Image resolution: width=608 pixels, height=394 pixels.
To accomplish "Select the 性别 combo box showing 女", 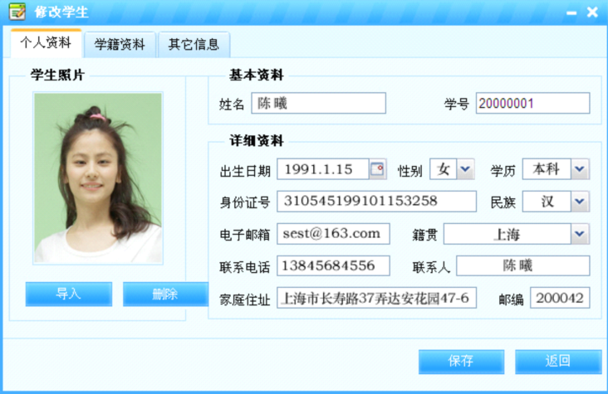I will pyautogui.click(x=452, y=169).
